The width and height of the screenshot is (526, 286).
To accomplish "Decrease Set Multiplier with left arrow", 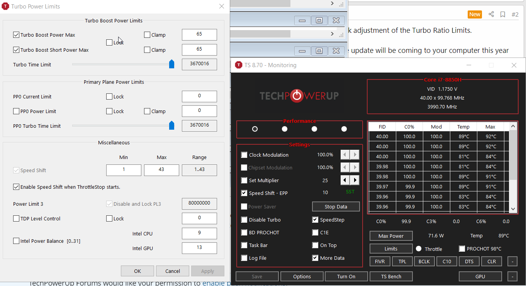I will pos(345,180).
